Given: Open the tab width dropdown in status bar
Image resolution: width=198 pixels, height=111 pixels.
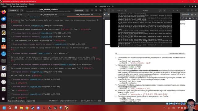Looking at the screenshot, I should click(69, 101).
